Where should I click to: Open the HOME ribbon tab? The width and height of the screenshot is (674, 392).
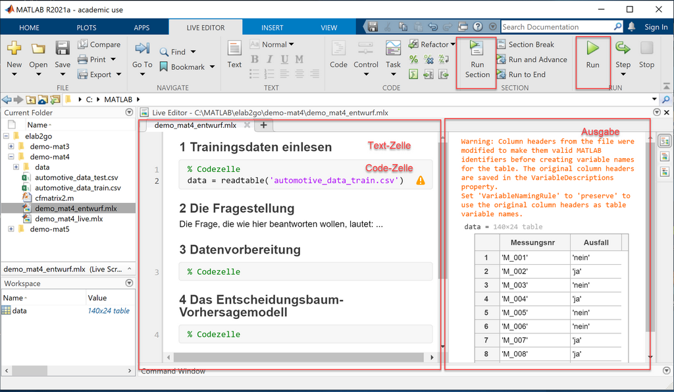point(29,28)
